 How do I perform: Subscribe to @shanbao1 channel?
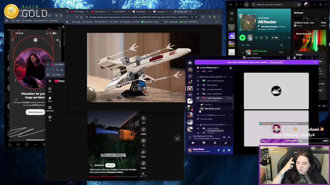tap(110, 165)
